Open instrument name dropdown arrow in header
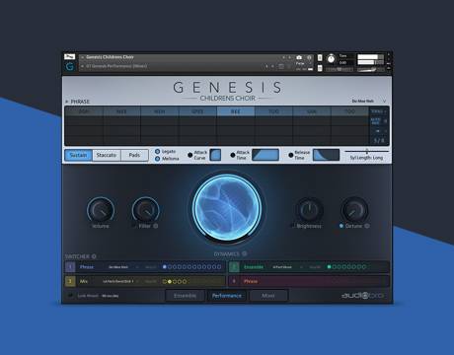 (x=82, y=57)
